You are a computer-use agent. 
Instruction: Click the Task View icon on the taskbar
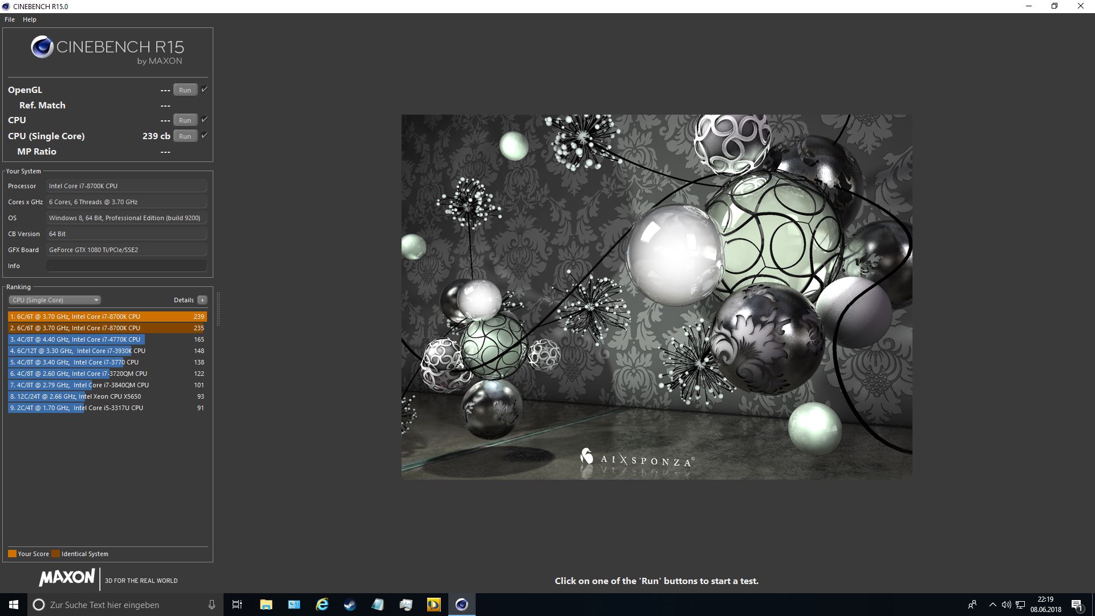[x=238, y=605]
